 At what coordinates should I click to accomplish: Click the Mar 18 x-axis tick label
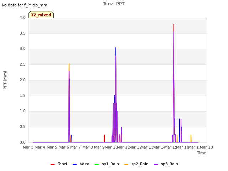(207, 147)
